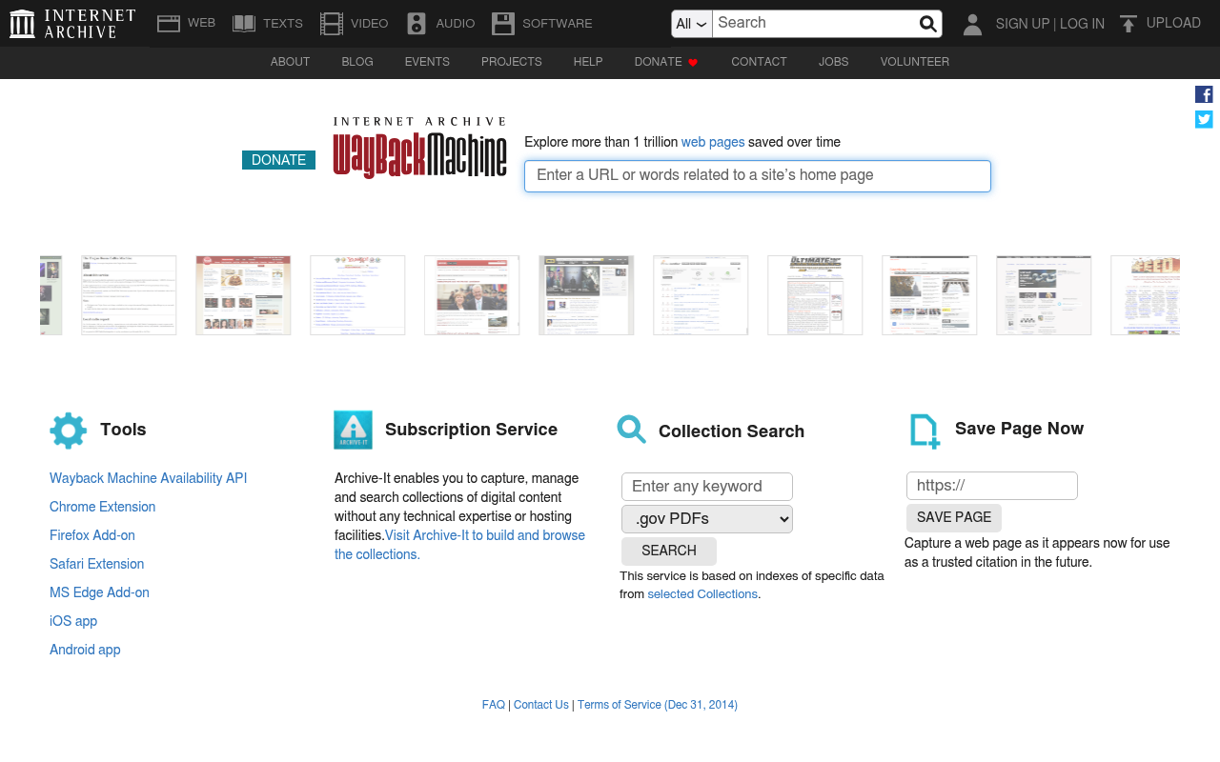Open the selected Collections link
The image size is (1220, 762).
(702, 594)
